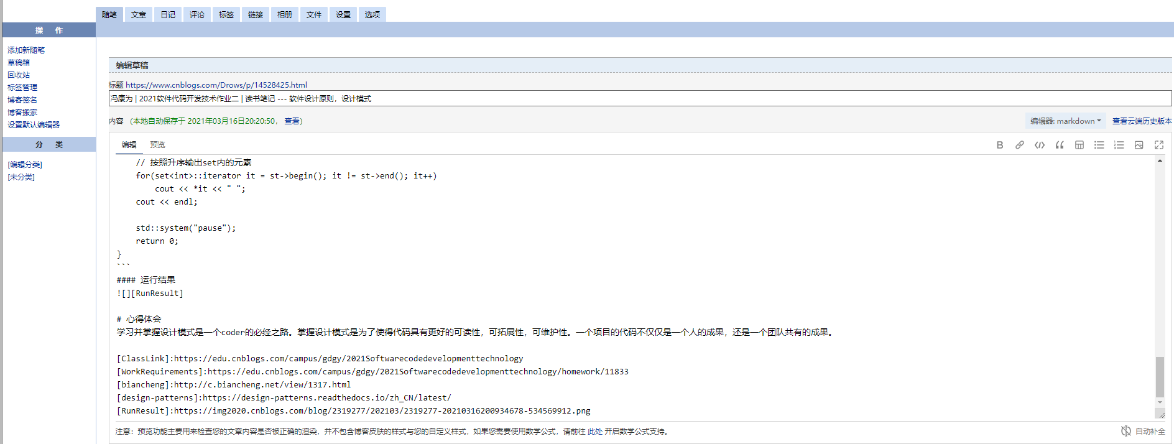The height and width of the screenshot is (444, 1174).
Task: Click the '[design-patterns]' reference line
Action: point(284,397)
